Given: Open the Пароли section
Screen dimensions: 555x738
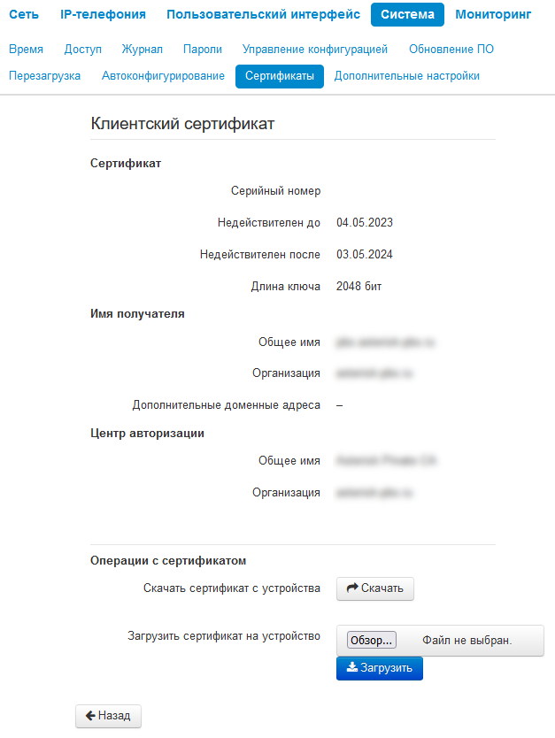Looking at the screenshot, I should pos(203,49).
